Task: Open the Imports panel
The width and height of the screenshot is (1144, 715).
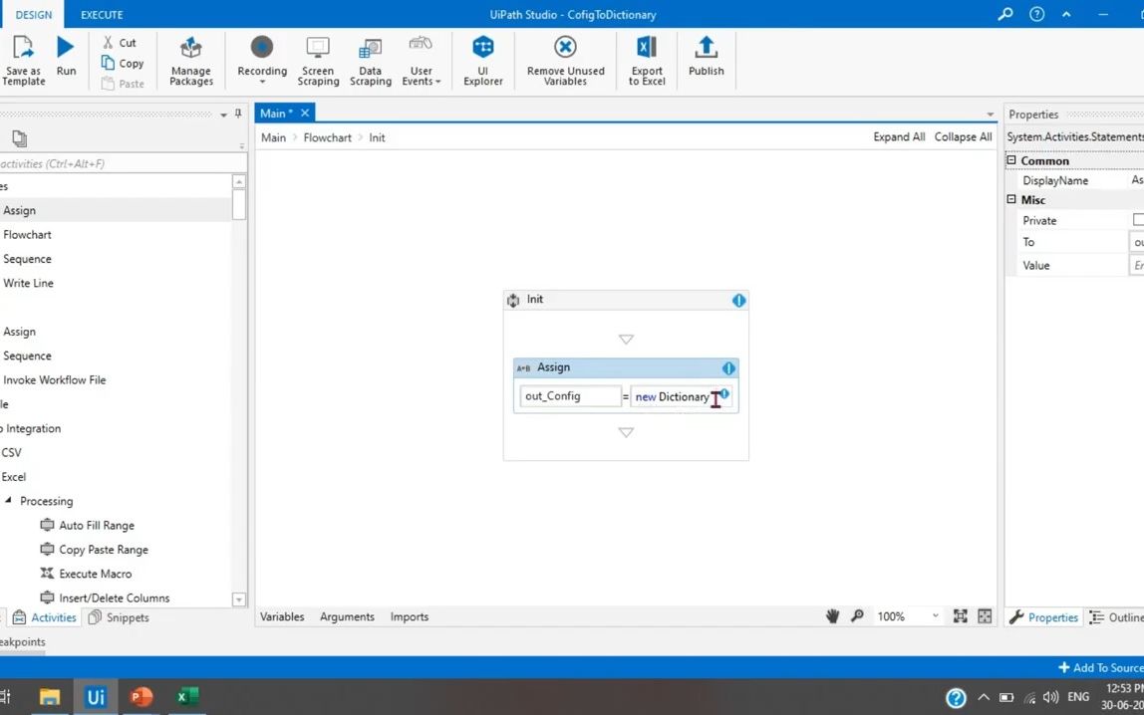Action: click(x=410, y=616)
